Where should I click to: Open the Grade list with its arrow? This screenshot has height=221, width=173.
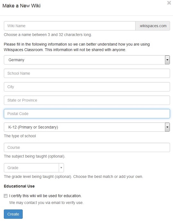coord(61,168)
